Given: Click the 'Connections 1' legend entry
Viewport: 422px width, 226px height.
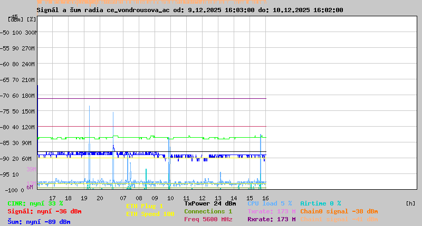Looking at the screenshot, I should click(x=208, y=211).
